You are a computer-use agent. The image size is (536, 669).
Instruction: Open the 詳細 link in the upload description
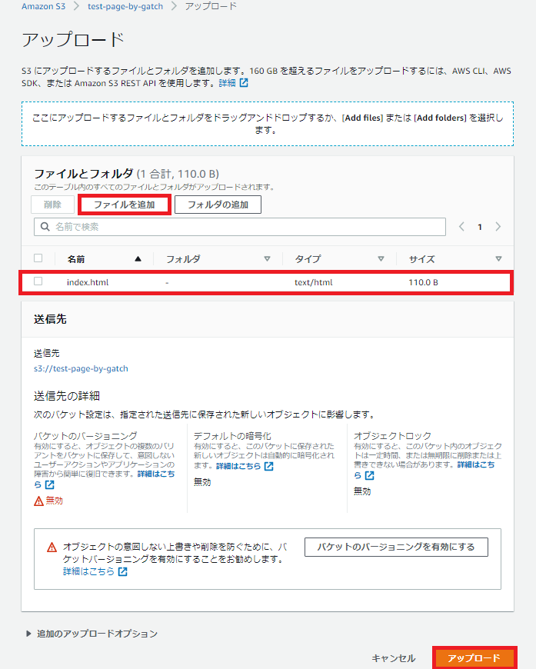tap(227, 83)
